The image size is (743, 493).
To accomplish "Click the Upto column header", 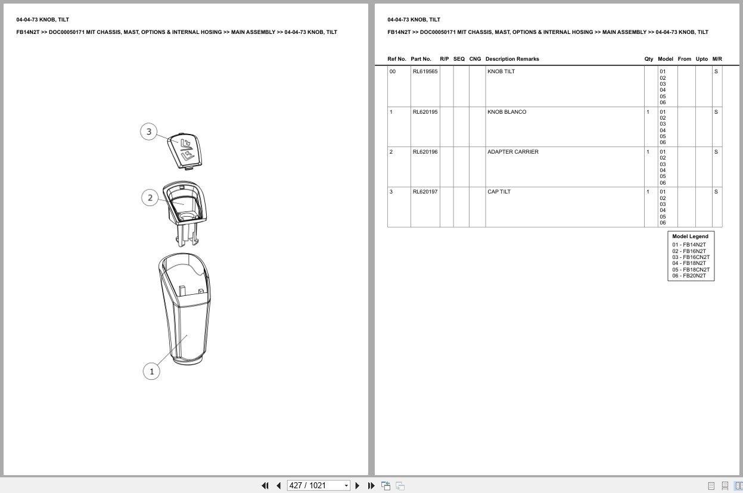I will click(702, 59).
